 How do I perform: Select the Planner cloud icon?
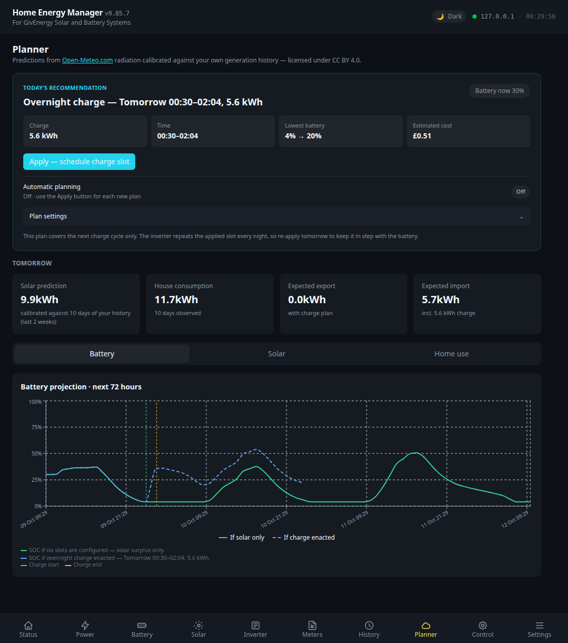coord(426,625)
